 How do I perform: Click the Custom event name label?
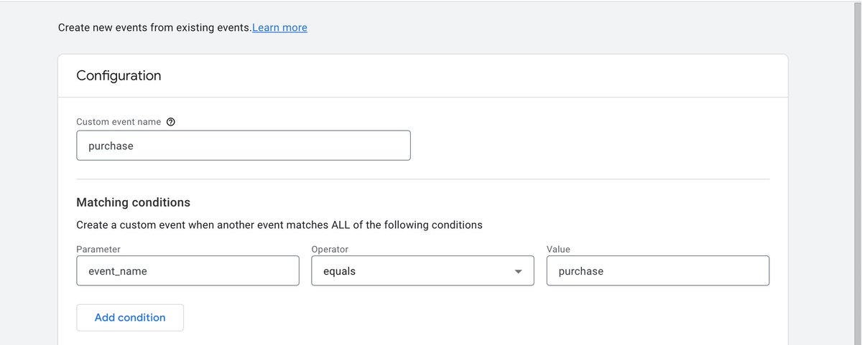119,122
